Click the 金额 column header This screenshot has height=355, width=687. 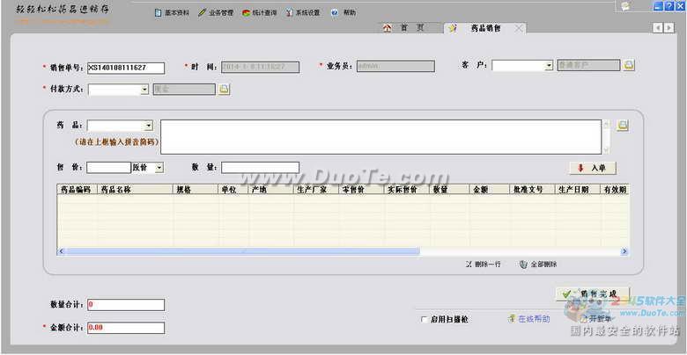click(x=489, y=189)
